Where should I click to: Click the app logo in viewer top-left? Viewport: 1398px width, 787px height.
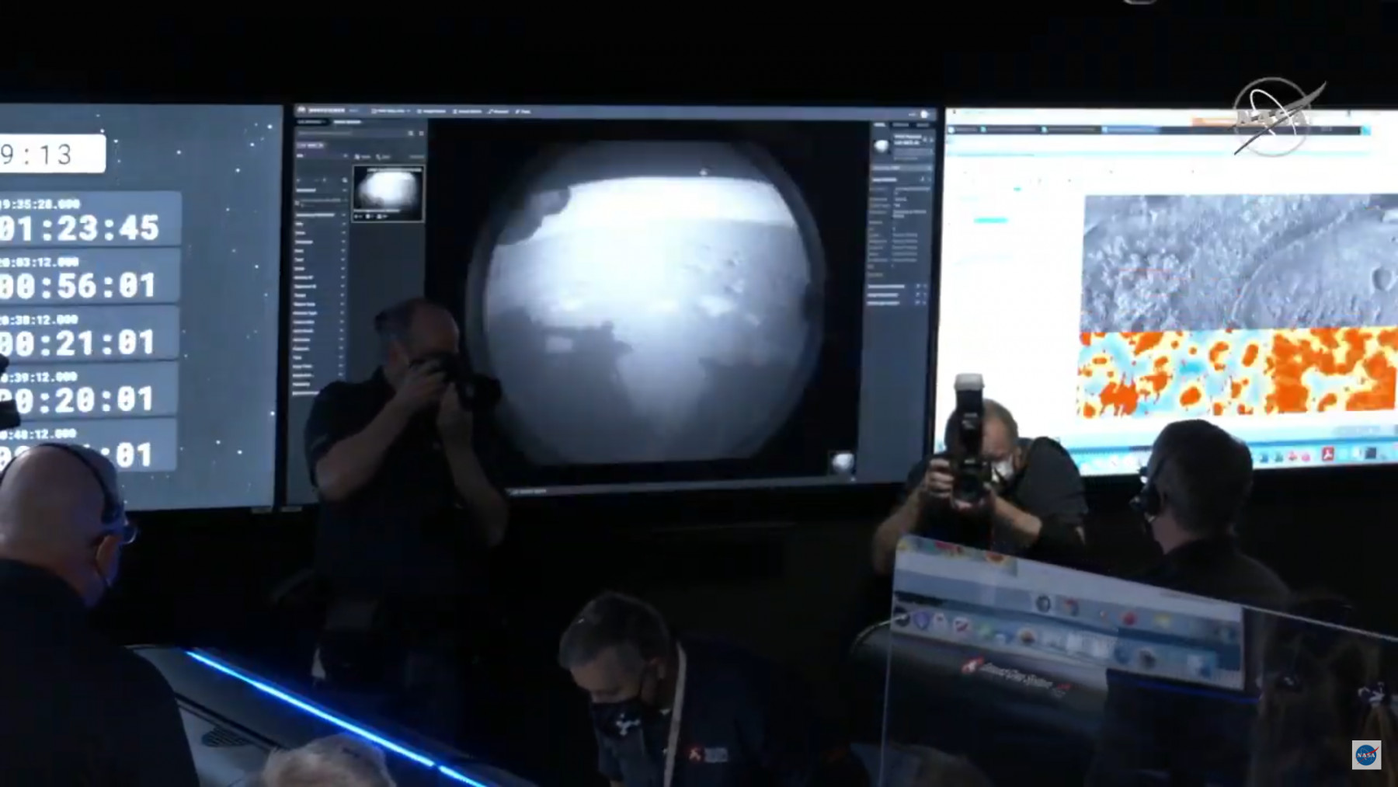[303, 110]
